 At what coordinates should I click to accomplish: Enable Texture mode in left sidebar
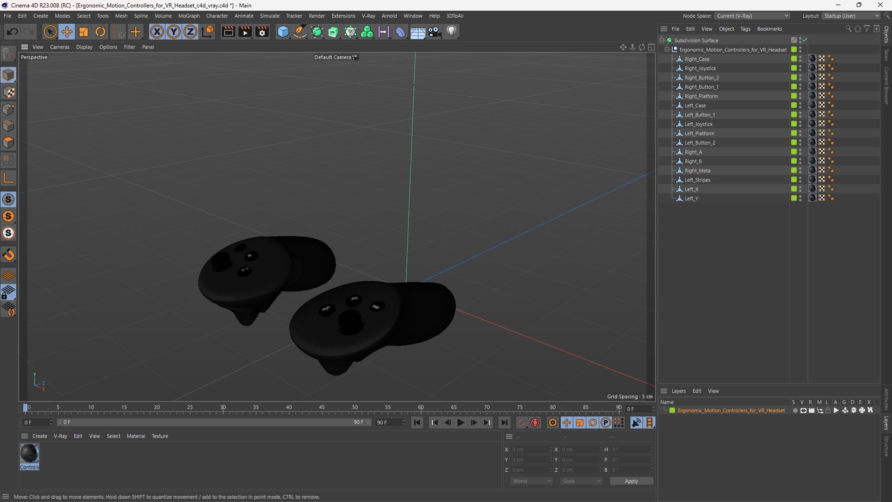tap(8, 92)
